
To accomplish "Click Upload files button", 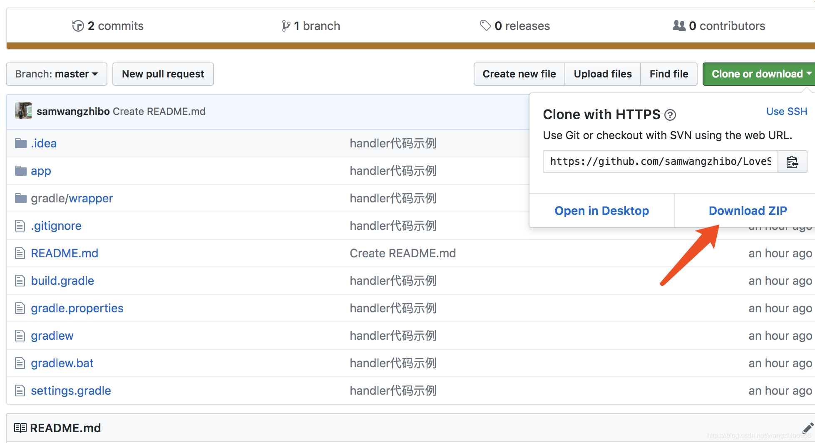I will pyautogui.click(x=603, y=74).
